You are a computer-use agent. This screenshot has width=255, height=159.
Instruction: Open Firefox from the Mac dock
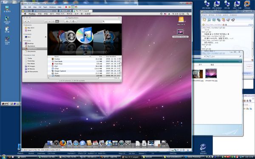coord(62,143)
